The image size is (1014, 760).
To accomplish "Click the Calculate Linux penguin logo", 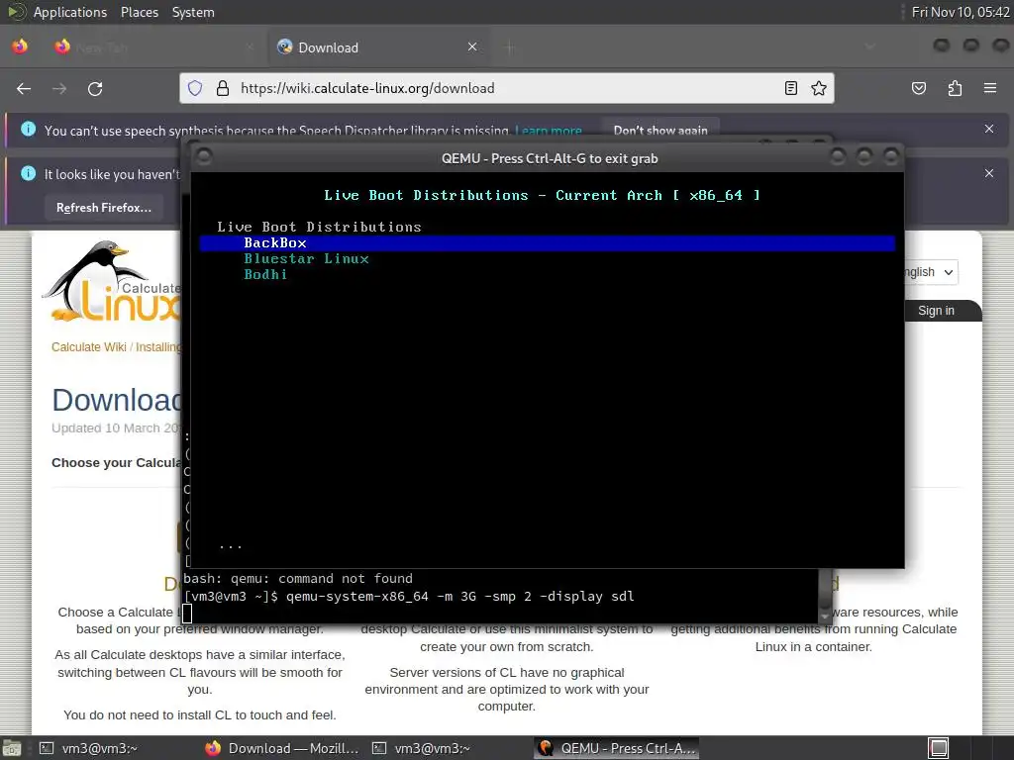I will (x=111, y=282).
